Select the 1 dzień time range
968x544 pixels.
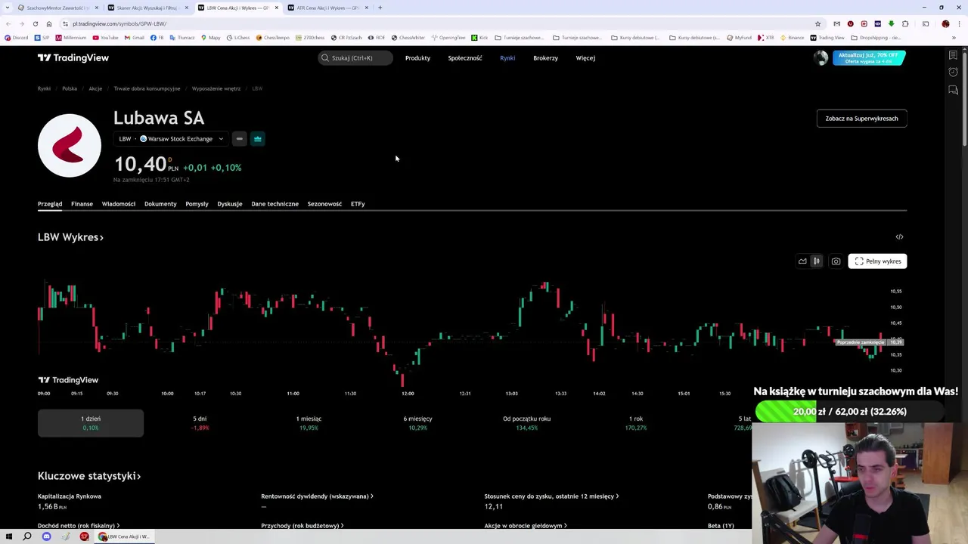point(91,423)
